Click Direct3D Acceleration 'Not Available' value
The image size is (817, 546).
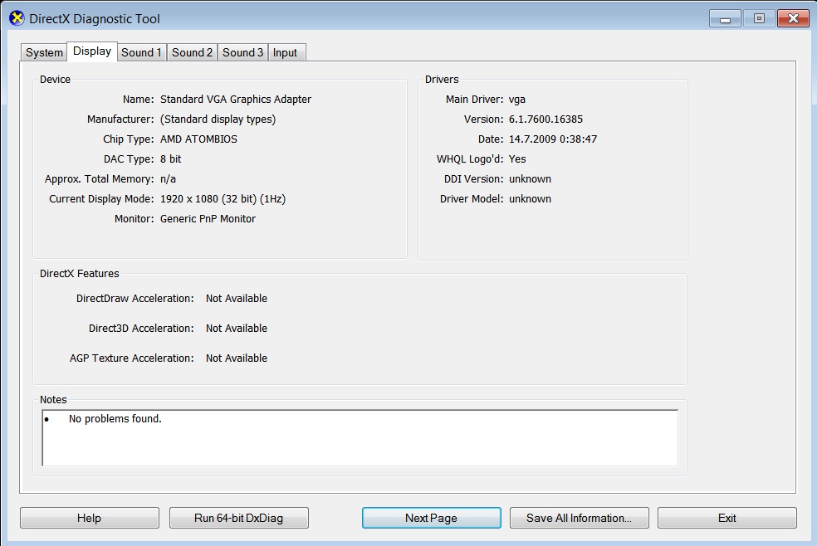pos(237,329)
